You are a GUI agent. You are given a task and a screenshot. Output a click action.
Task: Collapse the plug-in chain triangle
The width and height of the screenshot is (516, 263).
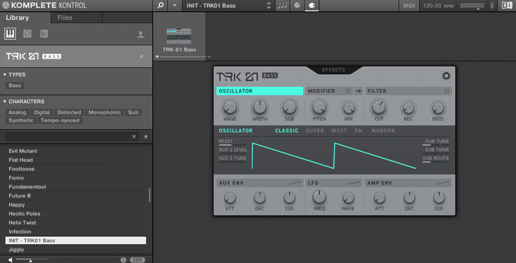click(157, 57)
